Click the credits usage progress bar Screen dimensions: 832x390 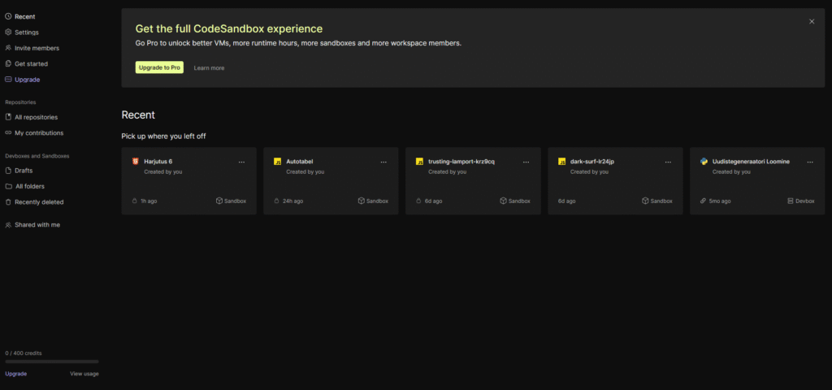pyautogui.click(x=51, y=362)
